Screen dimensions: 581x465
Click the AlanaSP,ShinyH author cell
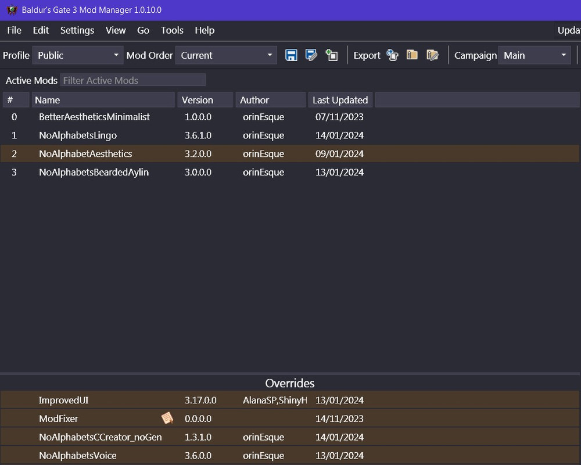pos(275,400)
